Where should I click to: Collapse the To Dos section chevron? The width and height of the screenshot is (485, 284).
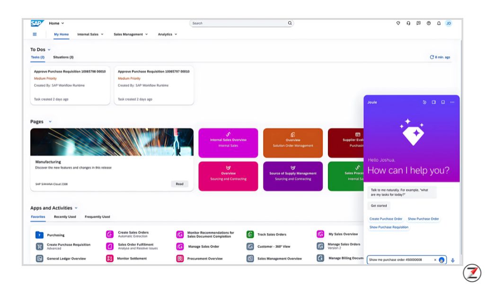click(49, 50)
